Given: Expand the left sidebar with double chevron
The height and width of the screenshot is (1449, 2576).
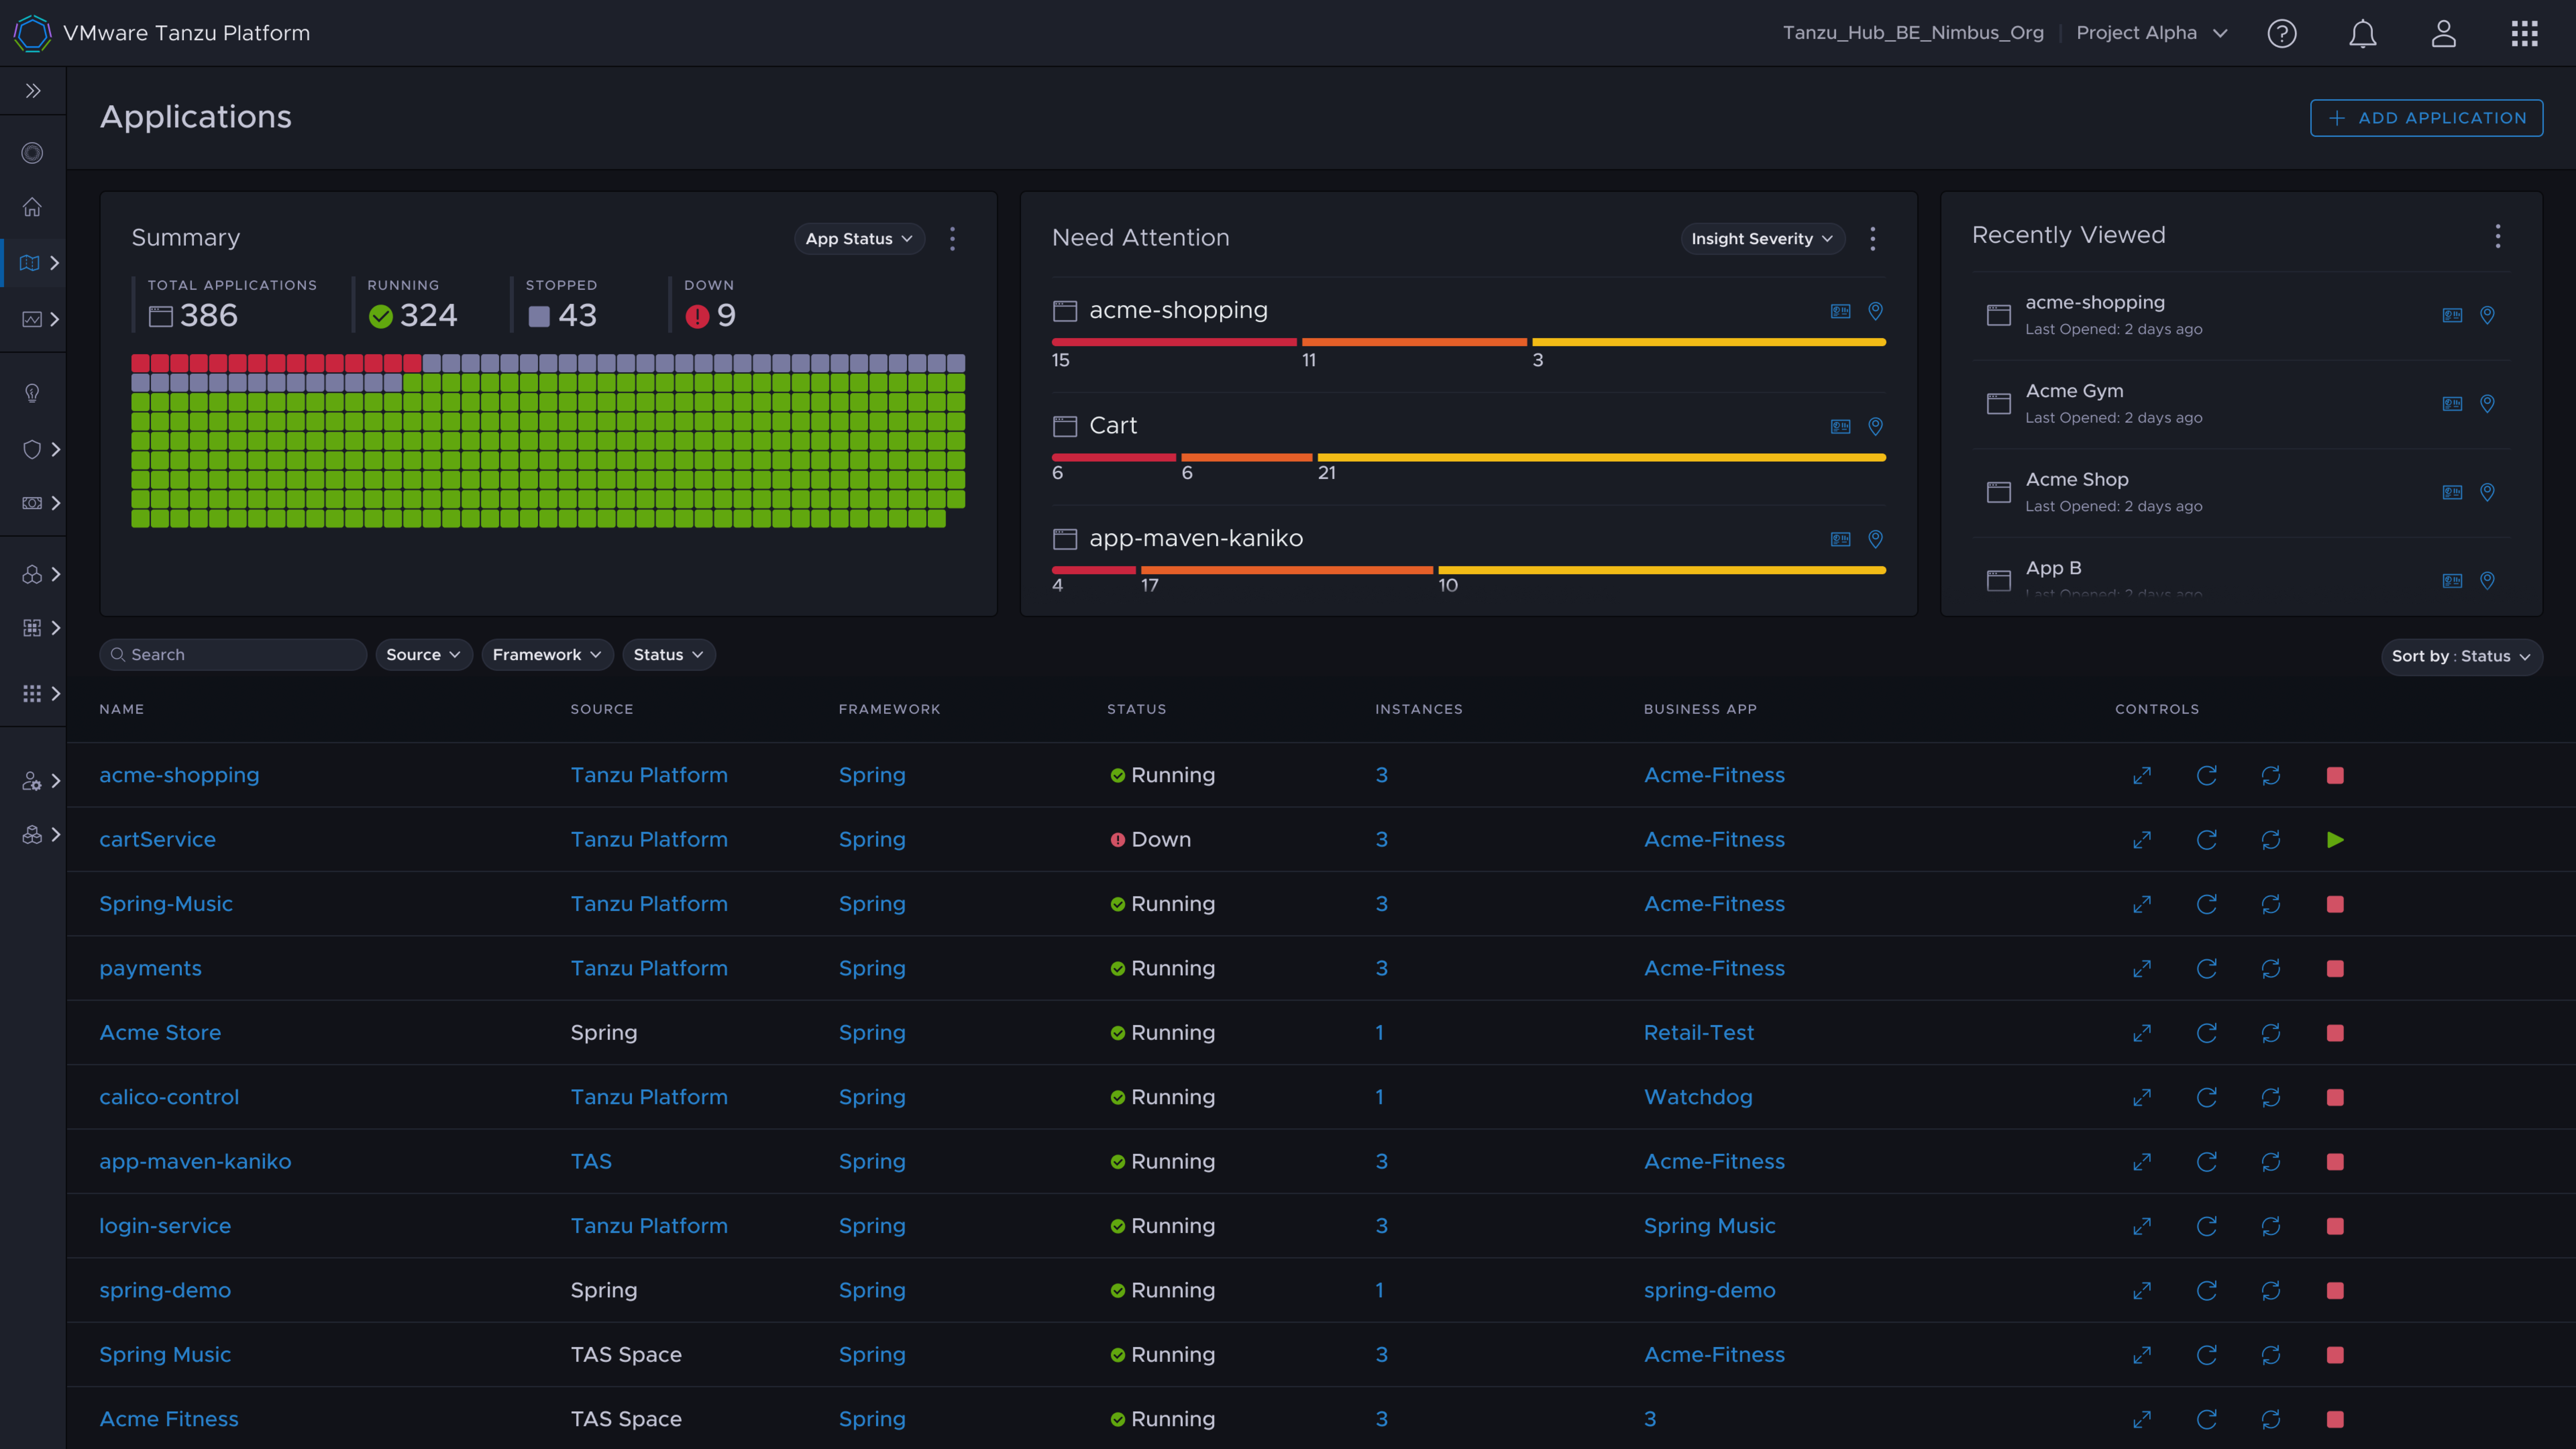Looking at the screenshot, I should pyautogui.click(x=33, y=91).
